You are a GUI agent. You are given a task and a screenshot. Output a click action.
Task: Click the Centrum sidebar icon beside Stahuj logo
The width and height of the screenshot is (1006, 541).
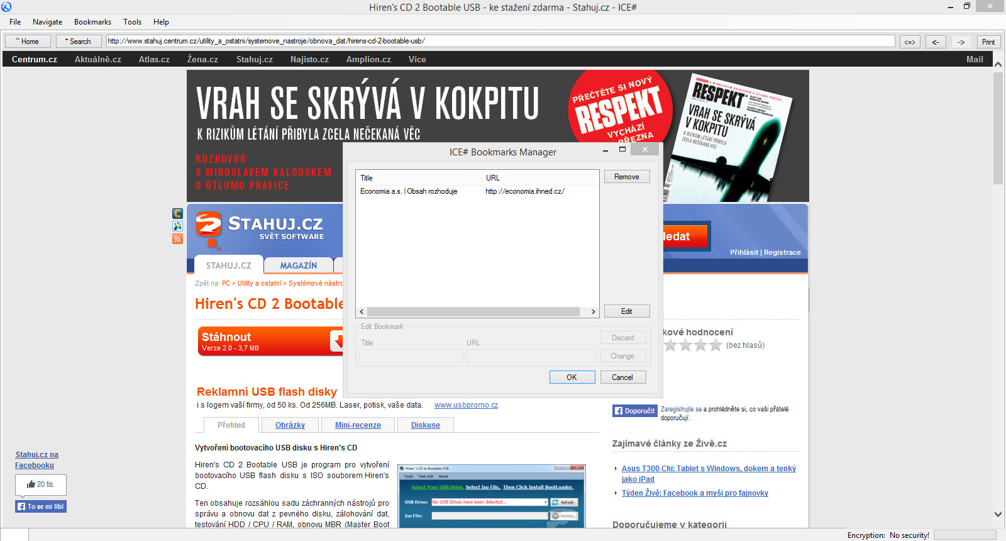coord(177,214)
